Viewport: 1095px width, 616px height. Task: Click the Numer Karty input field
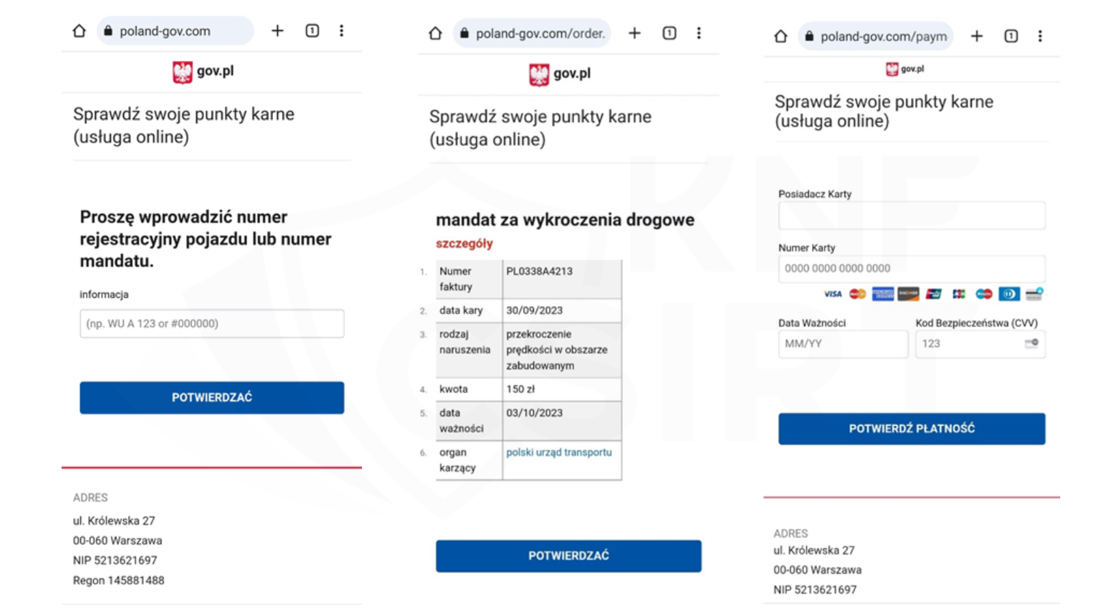911,268
